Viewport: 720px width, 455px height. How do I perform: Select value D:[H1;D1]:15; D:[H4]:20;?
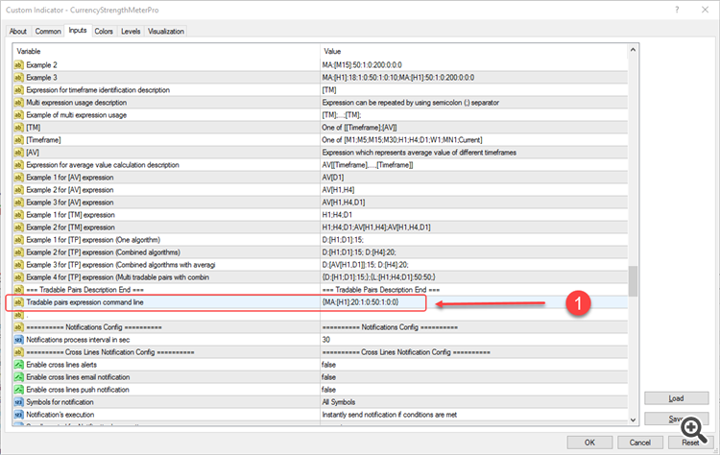pos(359,252)
